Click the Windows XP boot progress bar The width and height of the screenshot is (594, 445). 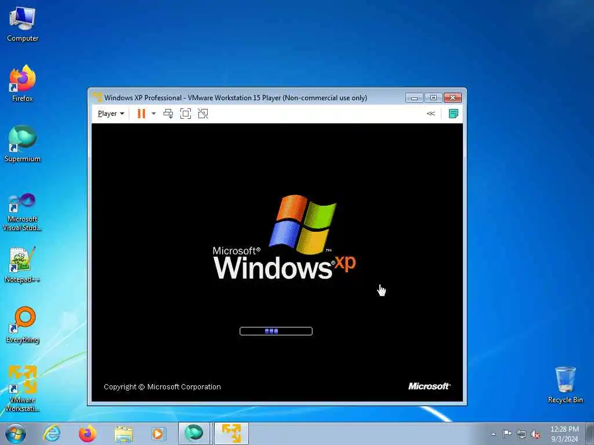(x=276, y=331)
